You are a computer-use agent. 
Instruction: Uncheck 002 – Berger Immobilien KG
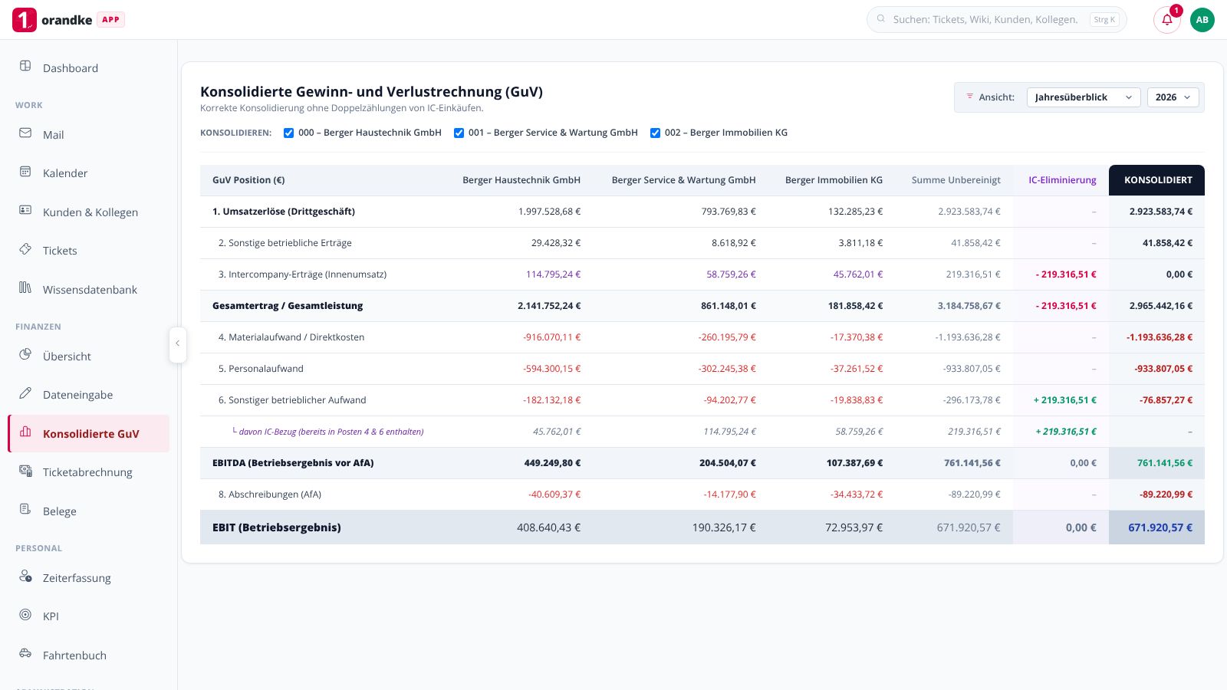tap(655, 133)
